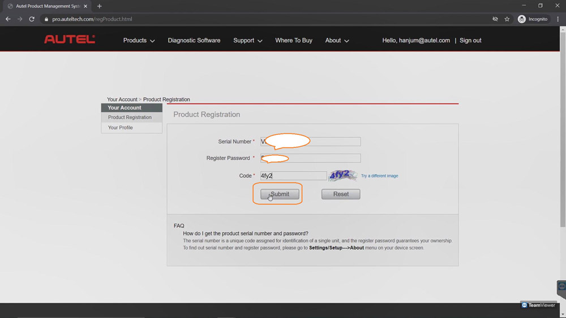Image resolution: width=566 pixels, height=318 pixels.
Task: Click the FAQ heading
Action: coord(179,226)
